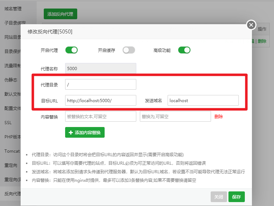Toggle the 开启代理 switch
The image size is (274, 206).
71,50
